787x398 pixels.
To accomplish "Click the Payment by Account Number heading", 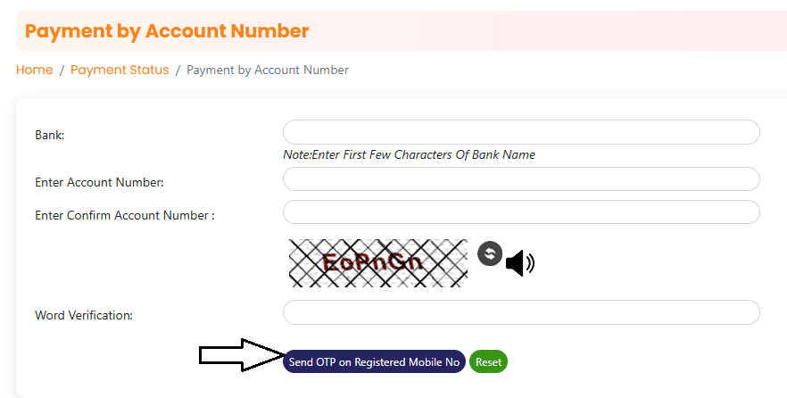I will click(167, 31).
